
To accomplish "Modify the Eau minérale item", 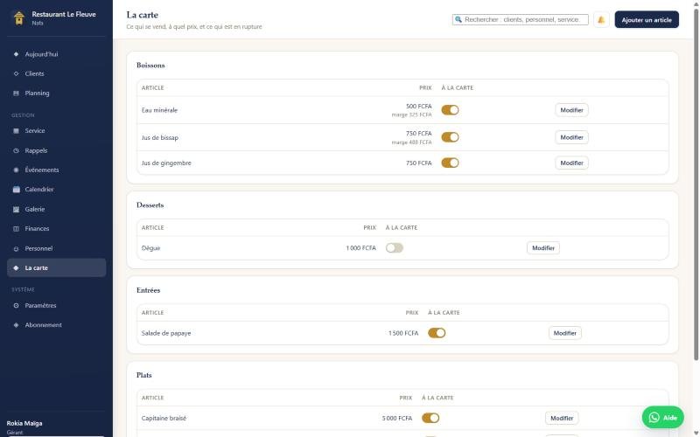I will pos(571,110).
